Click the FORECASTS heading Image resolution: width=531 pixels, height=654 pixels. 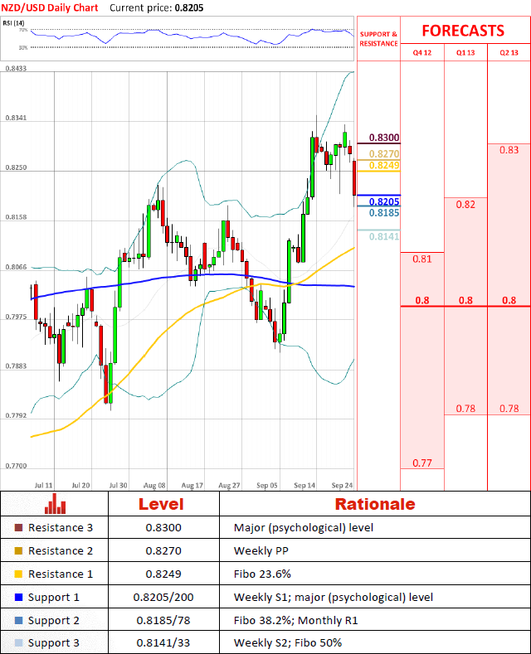[x=462, y=31]
